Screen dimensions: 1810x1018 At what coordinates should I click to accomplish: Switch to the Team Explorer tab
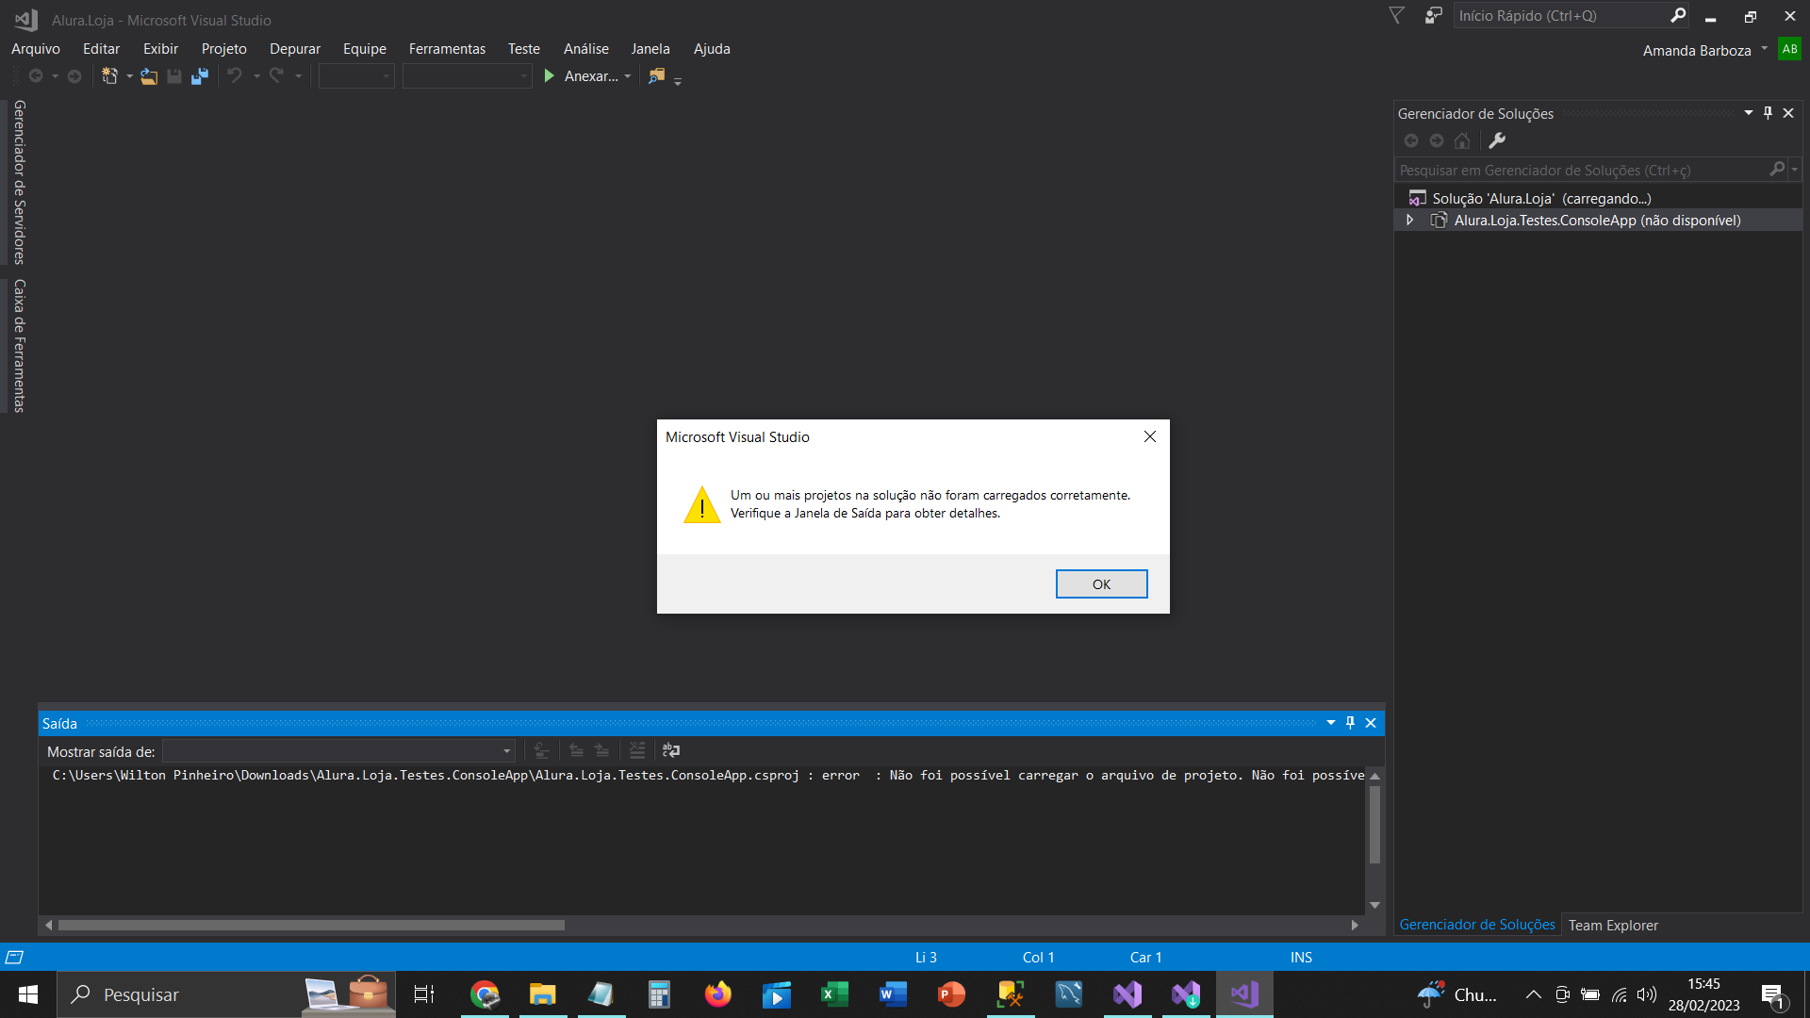click(x=1613, y=926)
